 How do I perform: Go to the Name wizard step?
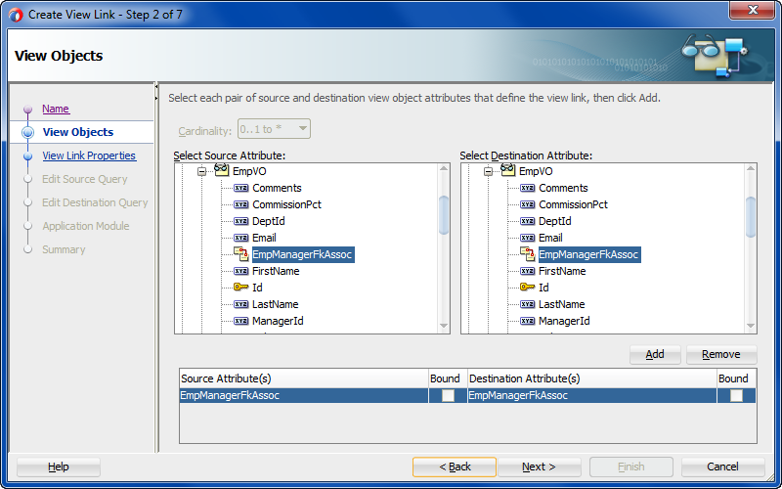click(56, 109)
